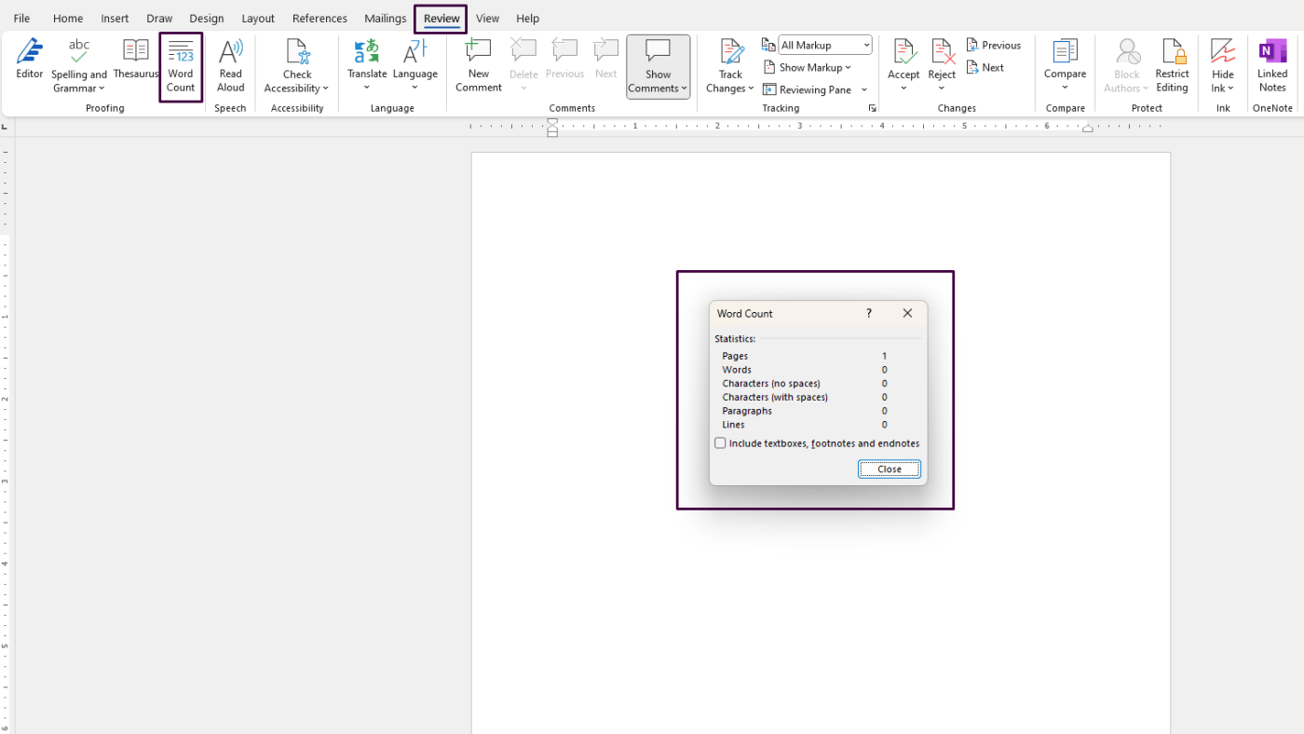Switch to the Design tab
Screen dimensions: 1304x734
(207, 18)
